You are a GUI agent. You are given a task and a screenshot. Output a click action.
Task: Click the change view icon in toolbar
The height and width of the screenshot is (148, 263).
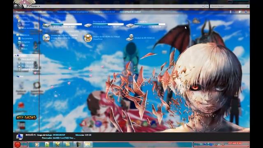point(231,12)
